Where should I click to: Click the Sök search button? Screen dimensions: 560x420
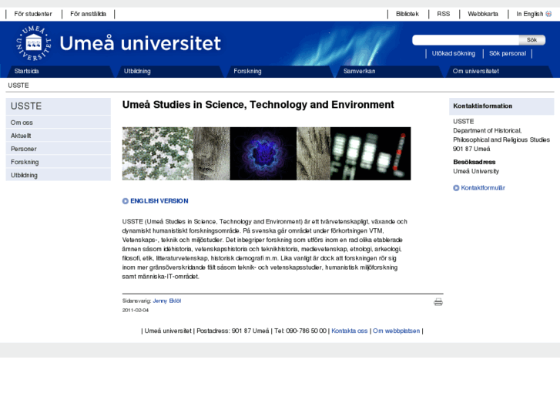click(531, 39)
